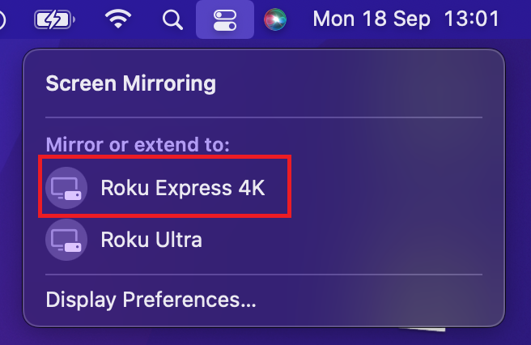This screenshot has height=345, width=531.
Task: Click the 13:01 clock in menu bar
Action: point(472,19)
